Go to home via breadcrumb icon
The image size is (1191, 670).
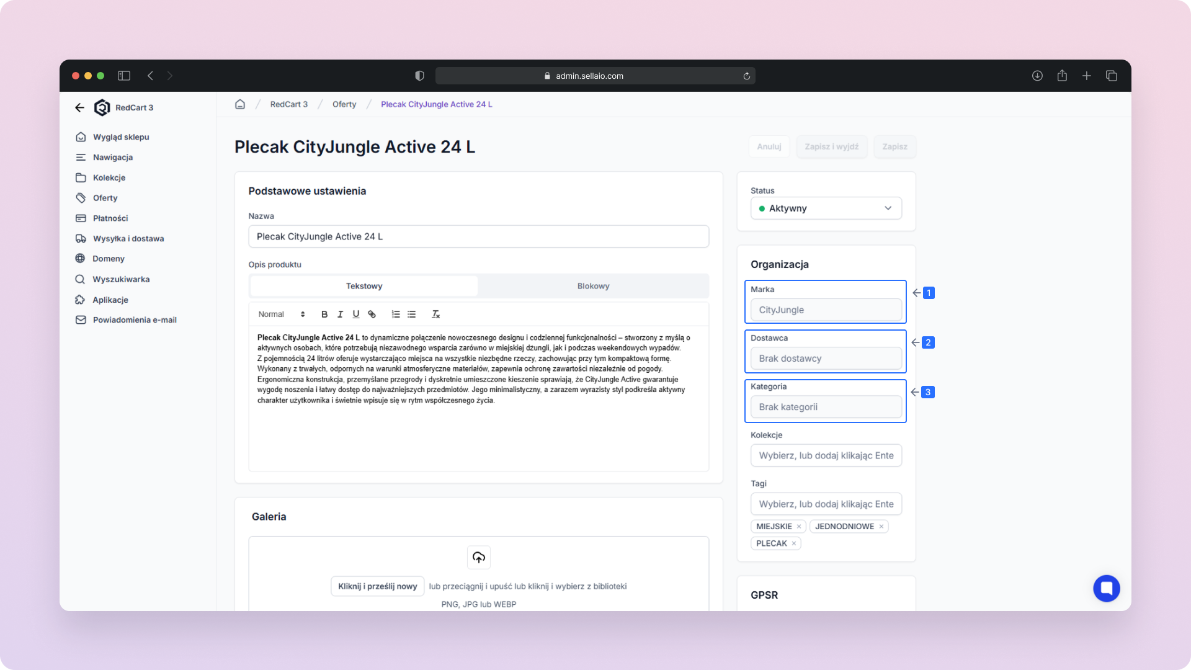click(240, 104)
